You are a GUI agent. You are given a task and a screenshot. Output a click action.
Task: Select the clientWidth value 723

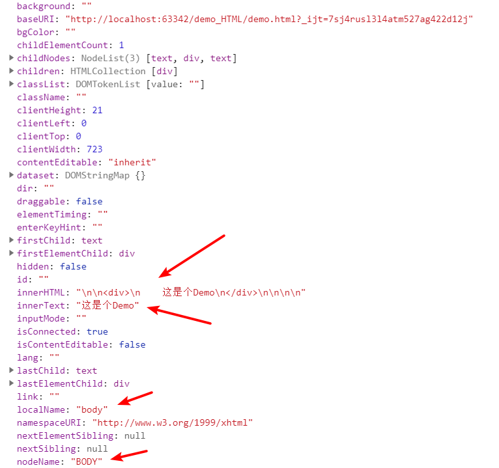[94, 149]
